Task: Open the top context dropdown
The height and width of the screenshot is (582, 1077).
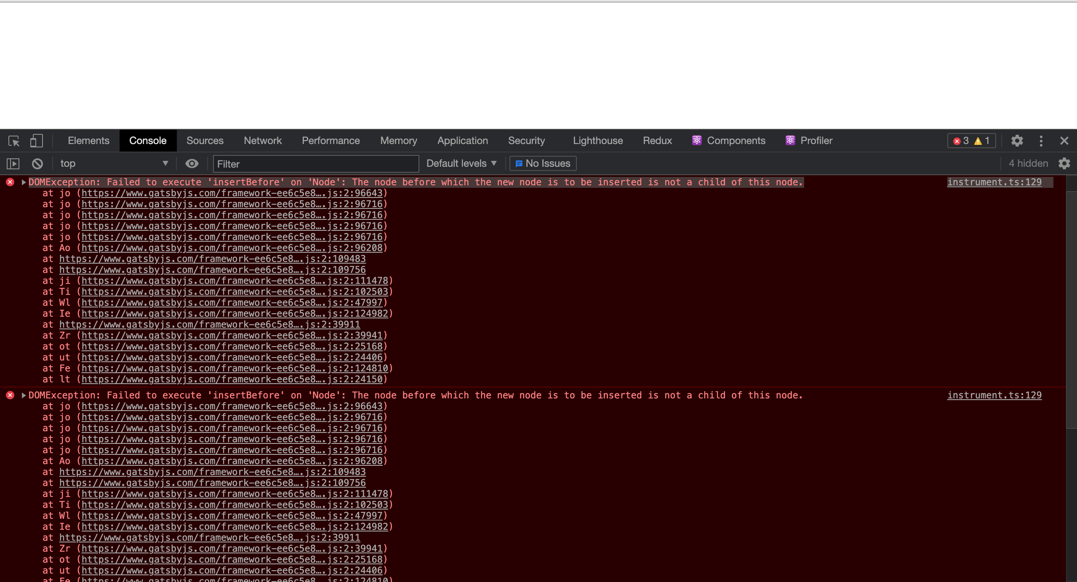Action: pyautogui.click(x=114, y=163)
